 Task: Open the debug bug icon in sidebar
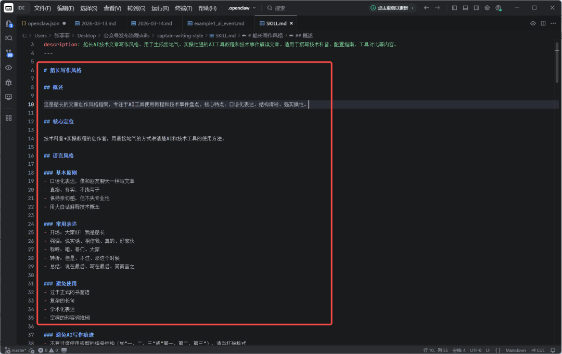click(9, 82)
